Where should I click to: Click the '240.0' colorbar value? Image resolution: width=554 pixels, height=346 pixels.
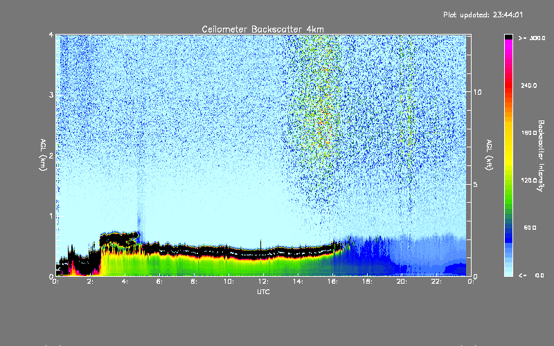point(529,85)
